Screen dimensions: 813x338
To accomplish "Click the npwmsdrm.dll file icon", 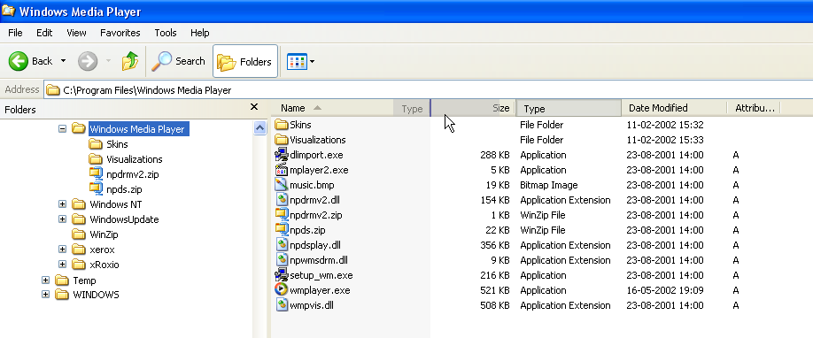I will click(x=281, y=260).
